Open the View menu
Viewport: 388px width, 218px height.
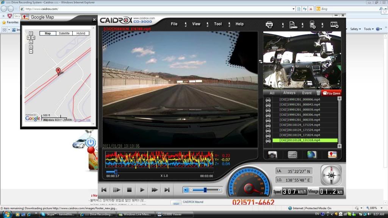click(196, 24)
